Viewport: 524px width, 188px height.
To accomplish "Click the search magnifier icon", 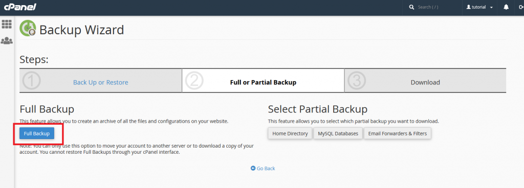I will click(x=412, y=7).
